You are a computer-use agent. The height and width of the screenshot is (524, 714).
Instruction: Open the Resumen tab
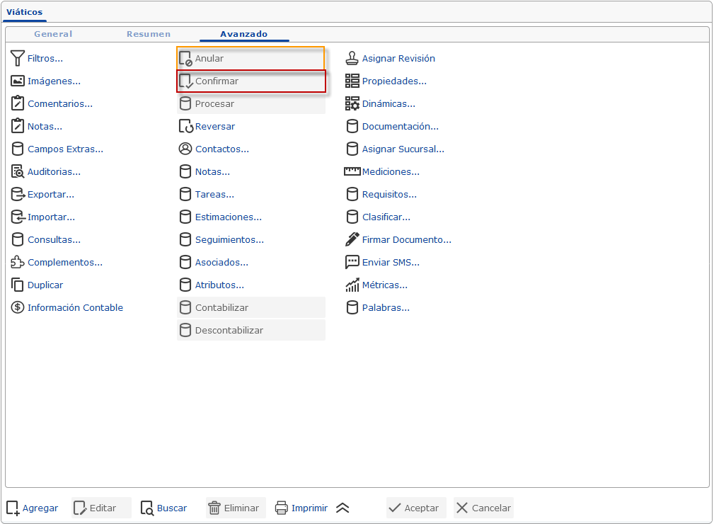[x=149, y=34]
